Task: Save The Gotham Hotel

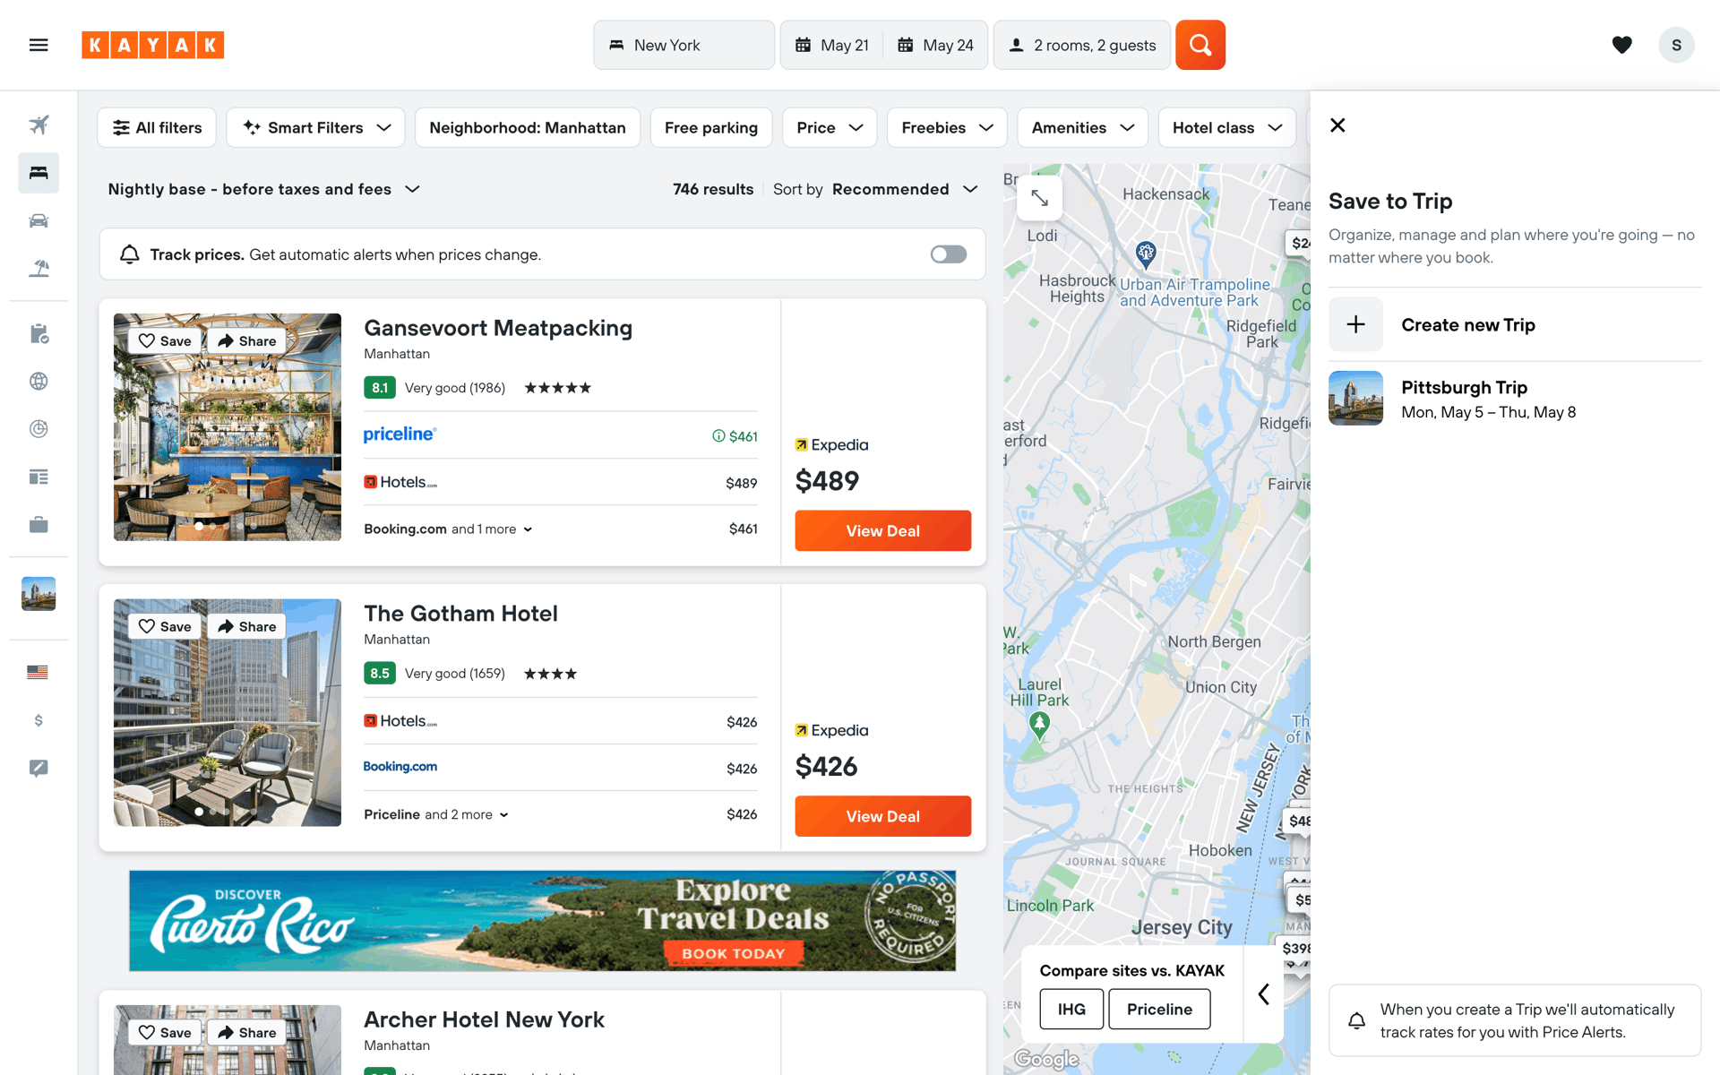Action: tap(165, 627)
